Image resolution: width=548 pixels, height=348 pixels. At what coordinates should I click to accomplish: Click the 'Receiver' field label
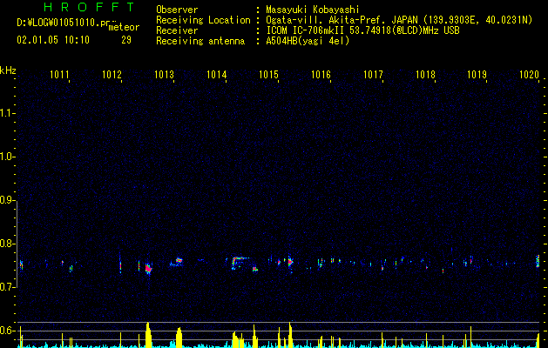click(177, 30)
